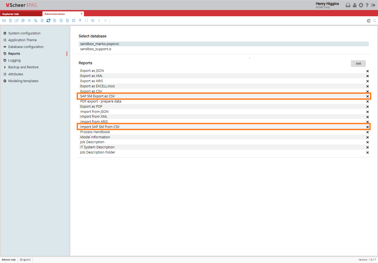378x263 pixels.
Task: Click the settings gear in the toolbar
Action: tap(93, 20)
